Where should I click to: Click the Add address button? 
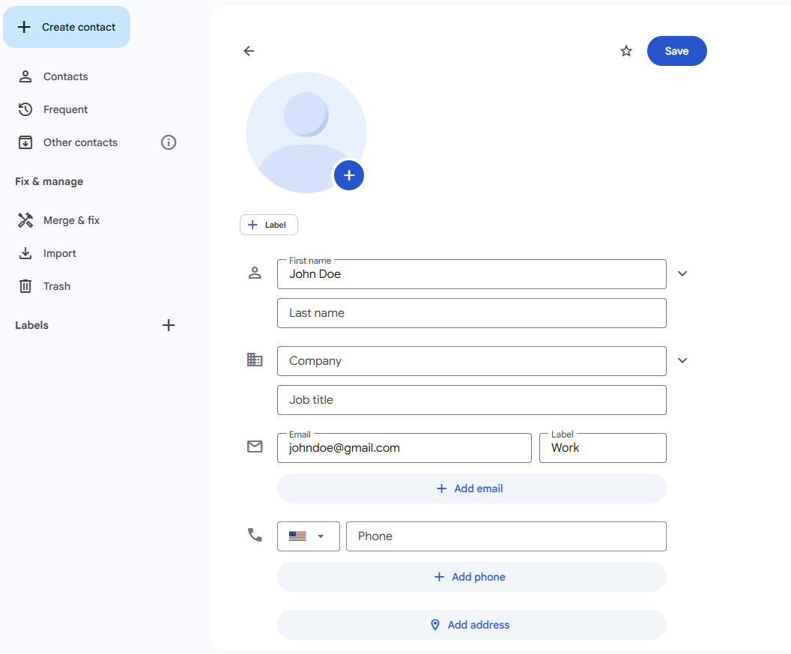pos(471,625)
